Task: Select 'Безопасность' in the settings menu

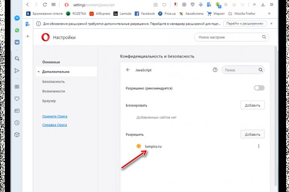Action: click(x=53, y=82)
